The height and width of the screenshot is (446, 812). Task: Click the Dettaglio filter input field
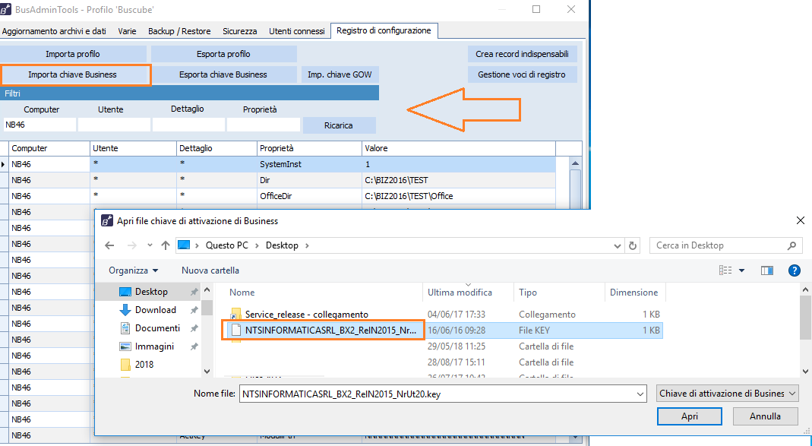[x=189, y=125]
